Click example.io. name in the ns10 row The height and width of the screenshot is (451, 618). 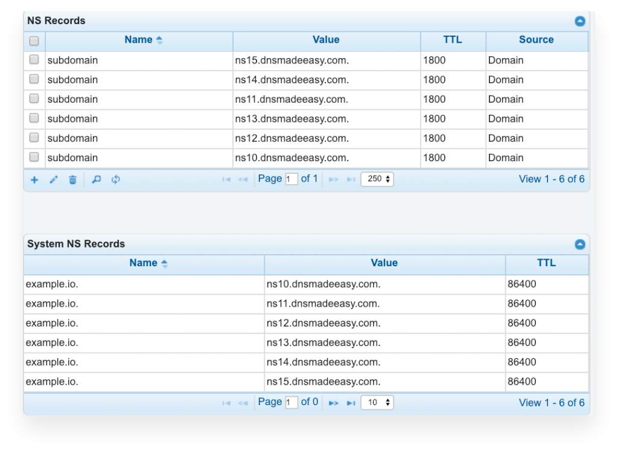click(x=52, y=284)
